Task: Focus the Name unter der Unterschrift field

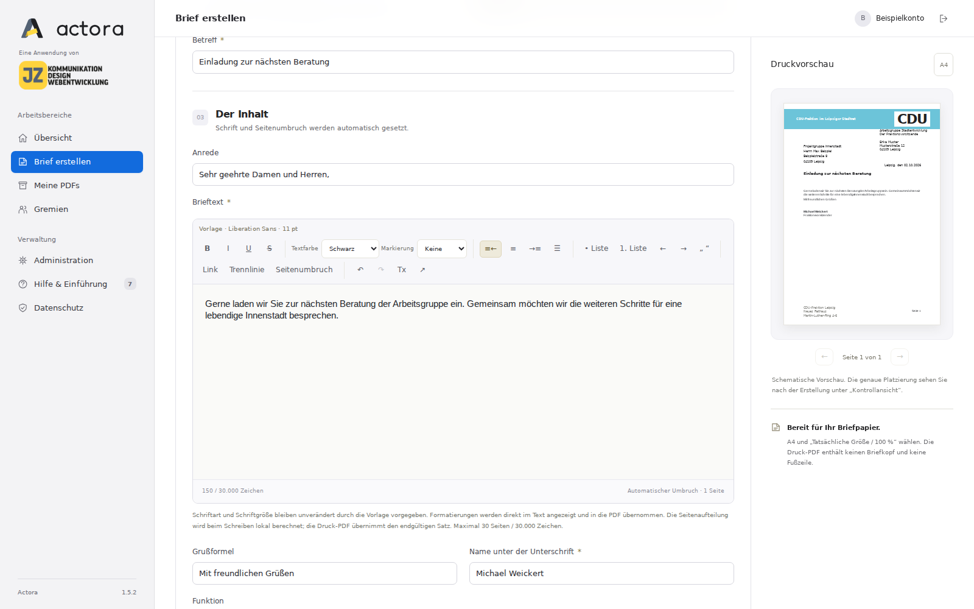Action: point(601,573)
